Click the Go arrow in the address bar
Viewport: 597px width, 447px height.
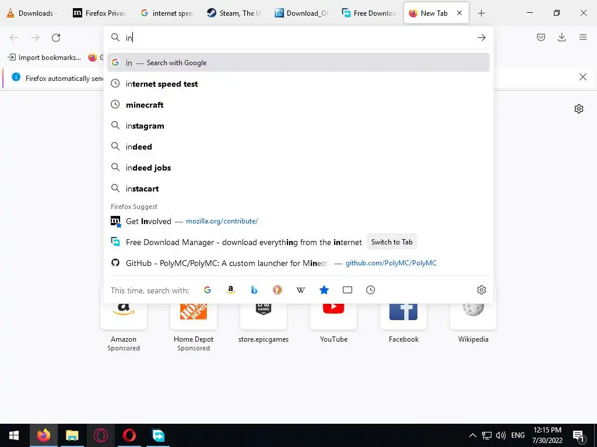[x=481, y=37]
